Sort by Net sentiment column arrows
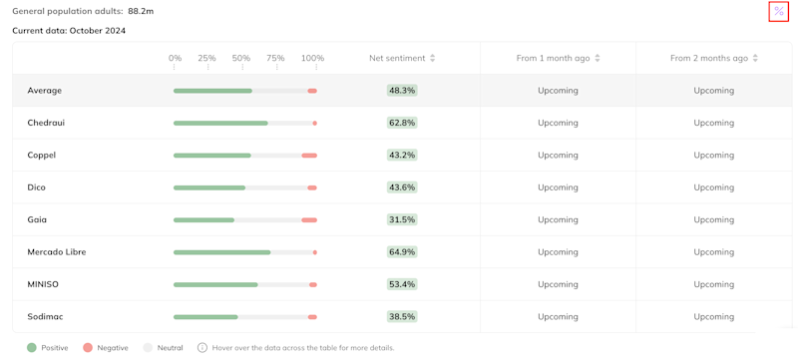798x361 pixels. point(432,58)
